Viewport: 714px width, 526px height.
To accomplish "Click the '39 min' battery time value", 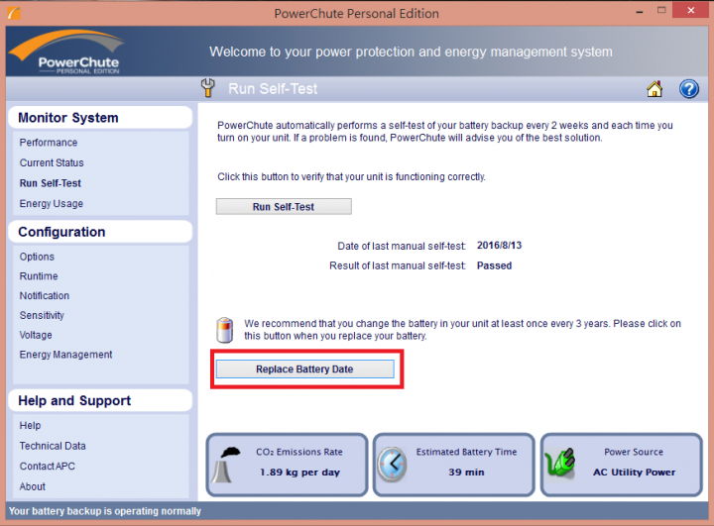I will (466, 473).
